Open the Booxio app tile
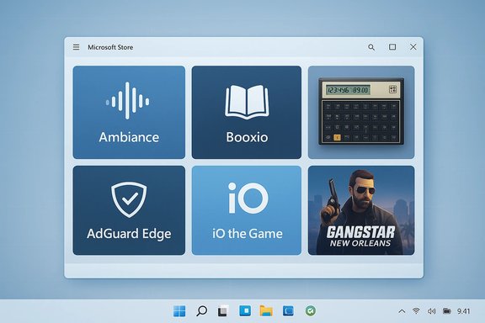Screen dimensions: 485x323 (247, 112)
